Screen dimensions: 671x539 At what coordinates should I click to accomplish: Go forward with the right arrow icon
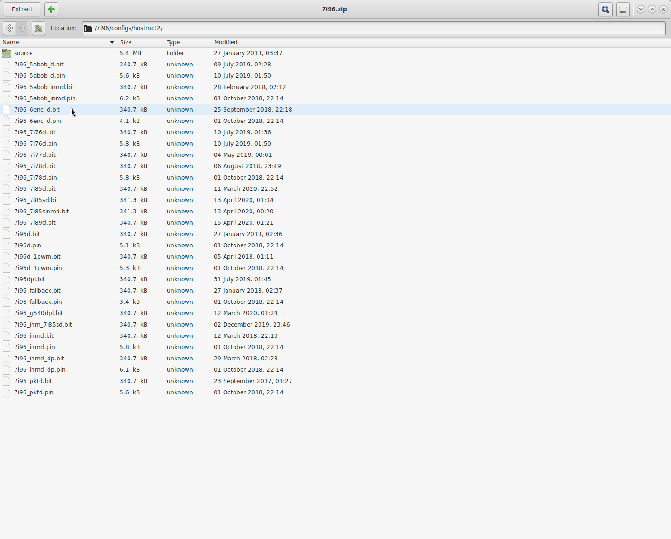click(22, 28)
